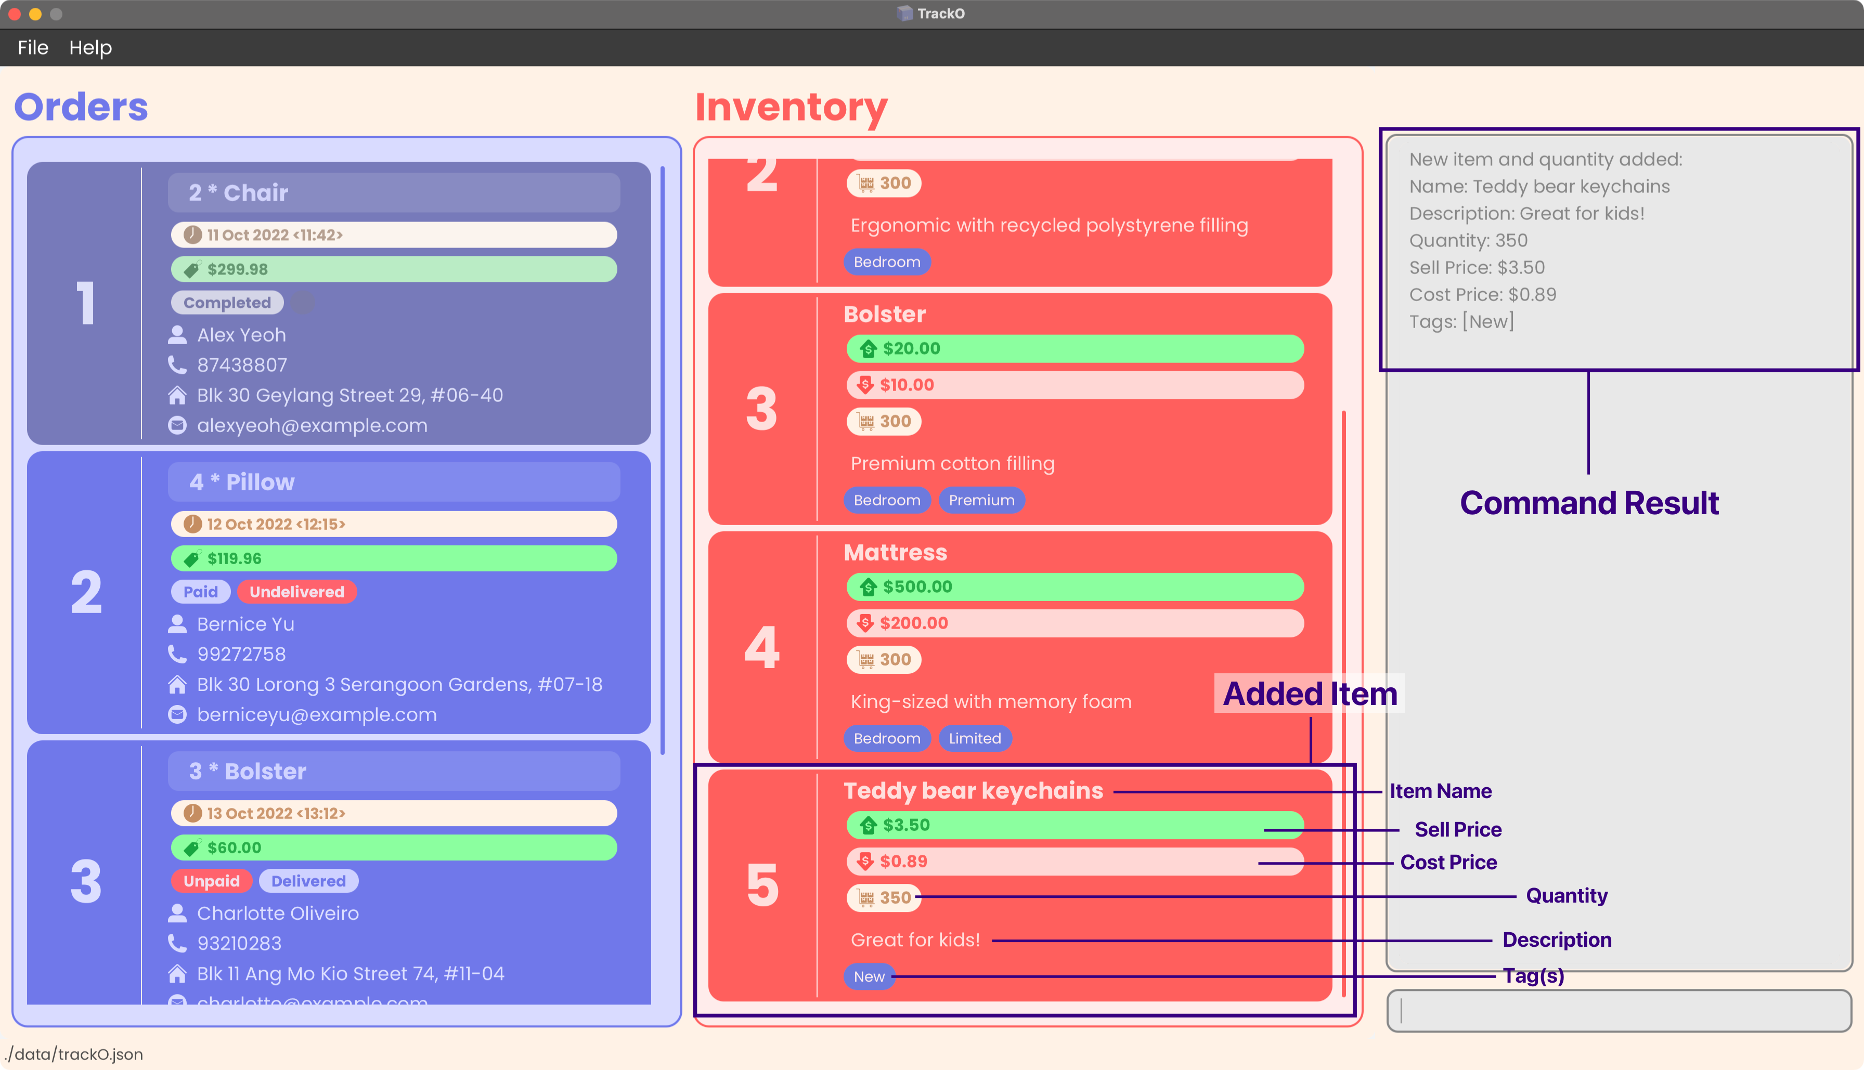The height and width of the screenshot is (1070, 1864).
Task: Click the 'Cost Price: $0.89' result line
Action: point(1483,295)
